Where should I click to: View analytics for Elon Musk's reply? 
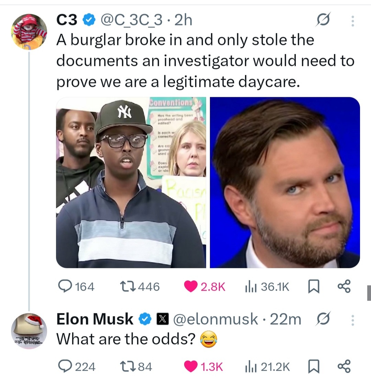(249, 367)
